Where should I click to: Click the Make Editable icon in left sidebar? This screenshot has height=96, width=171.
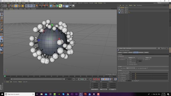(2, 10)
